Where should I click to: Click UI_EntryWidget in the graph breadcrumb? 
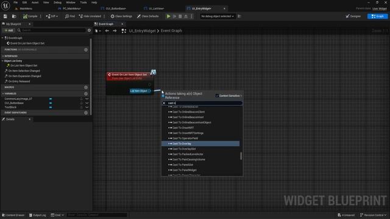click(142, 31)
